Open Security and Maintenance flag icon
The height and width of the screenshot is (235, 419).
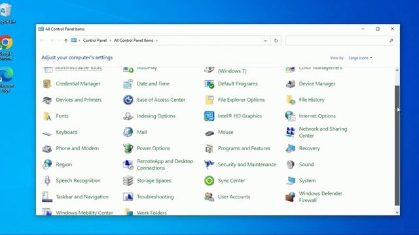point(209,164)
